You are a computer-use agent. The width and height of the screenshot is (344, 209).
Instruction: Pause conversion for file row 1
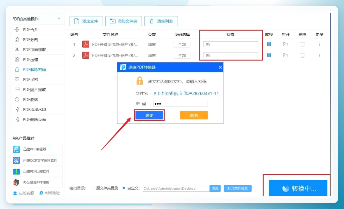269,44
